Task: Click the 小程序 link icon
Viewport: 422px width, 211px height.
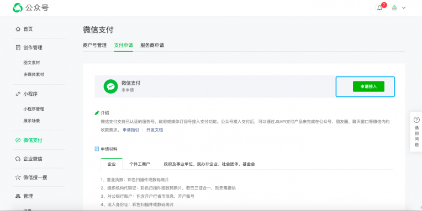Action: (x=18, y=94)
